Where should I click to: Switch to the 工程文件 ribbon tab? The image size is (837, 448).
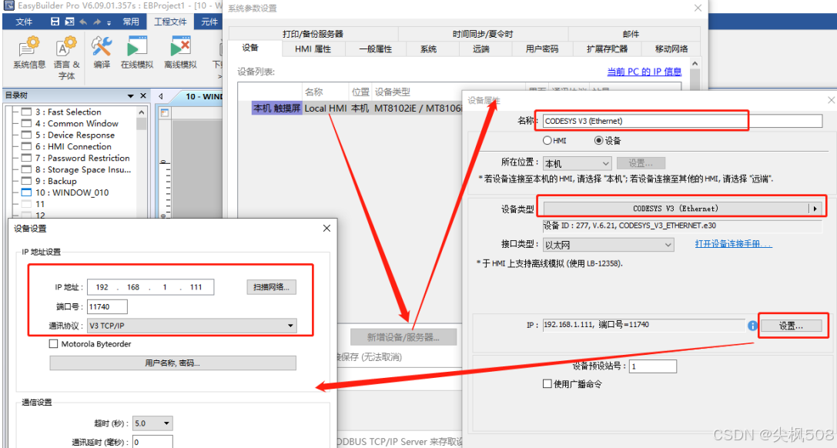coord(170,22)
